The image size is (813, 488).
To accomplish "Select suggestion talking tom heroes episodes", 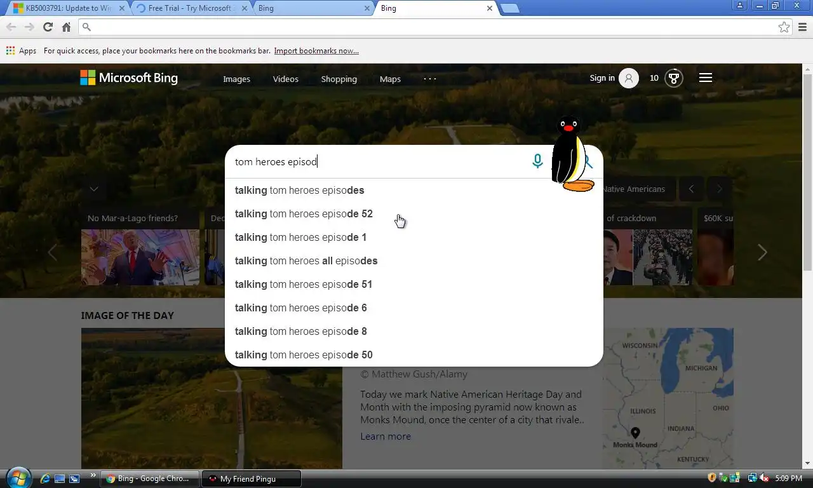I will 414,190.
